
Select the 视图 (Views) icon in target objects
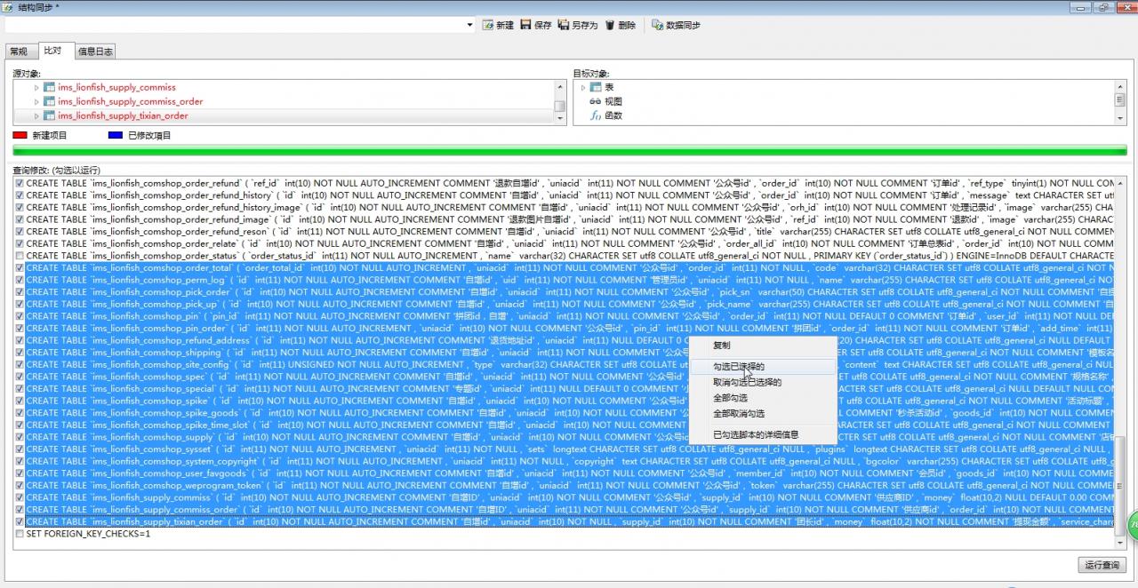pos(595,101)
